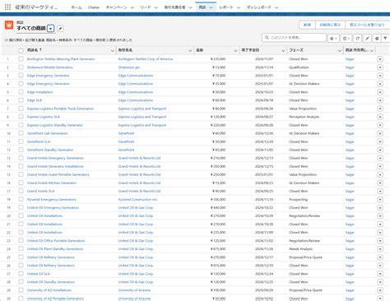390x301 pixels.
Task: Switch to the リード tab
Action: [x=146, y=7]
